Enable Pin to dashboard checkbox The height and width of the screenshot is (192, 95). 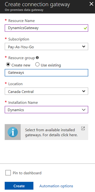pyautogui.click(x=8, y=173)
